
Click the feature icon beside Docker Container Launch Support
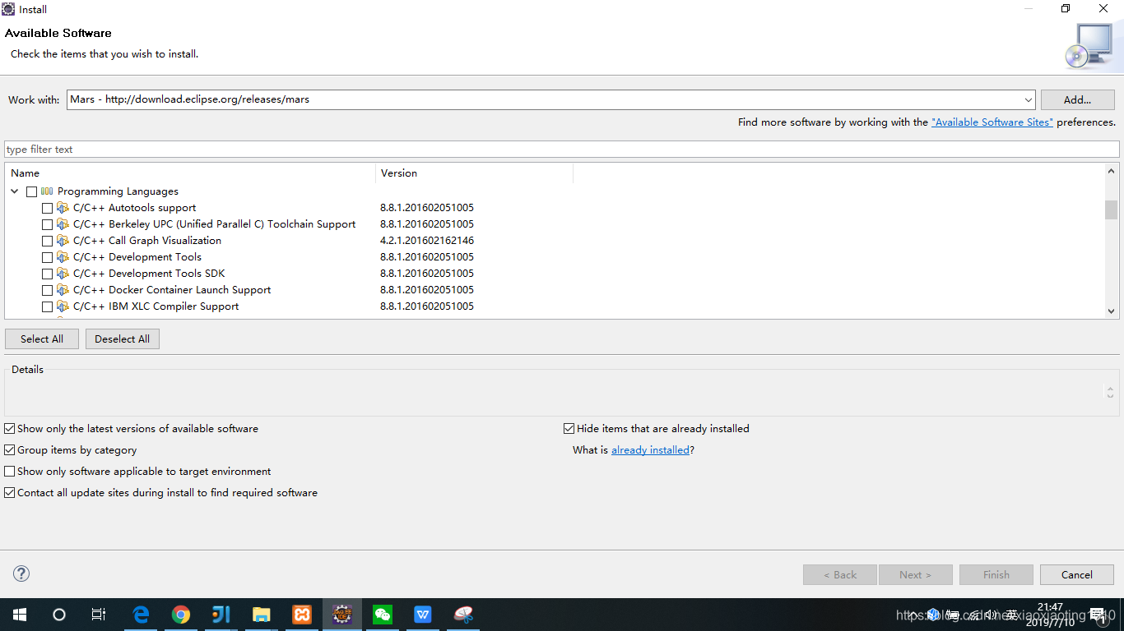[x=63, y=290]
